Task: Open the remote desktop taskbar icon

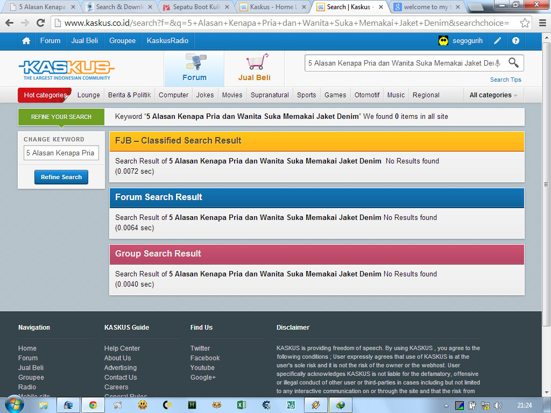Action: pyautogui.click(x=68, y=405)
